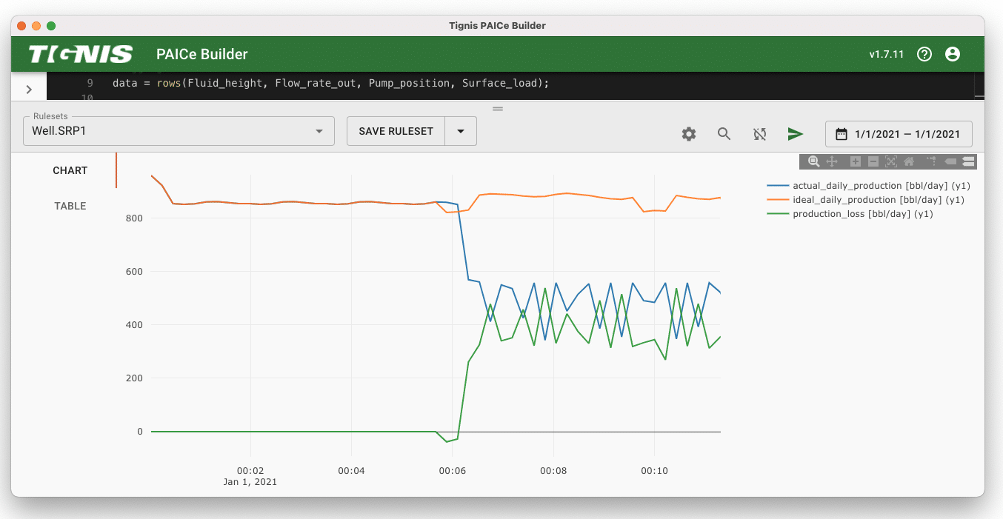Activate the chart pan tool
Viewport: 1003px width, 519px height.
click(x=832, y=161)
